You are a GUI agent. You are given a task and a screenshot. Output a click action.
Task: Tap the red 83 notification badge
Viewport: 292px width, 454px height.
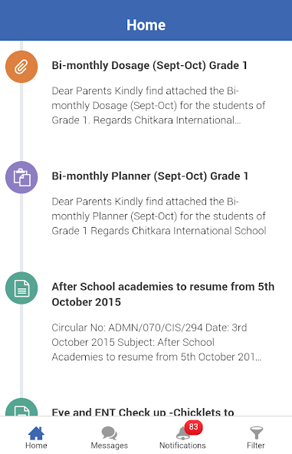[x=193, y=427]
